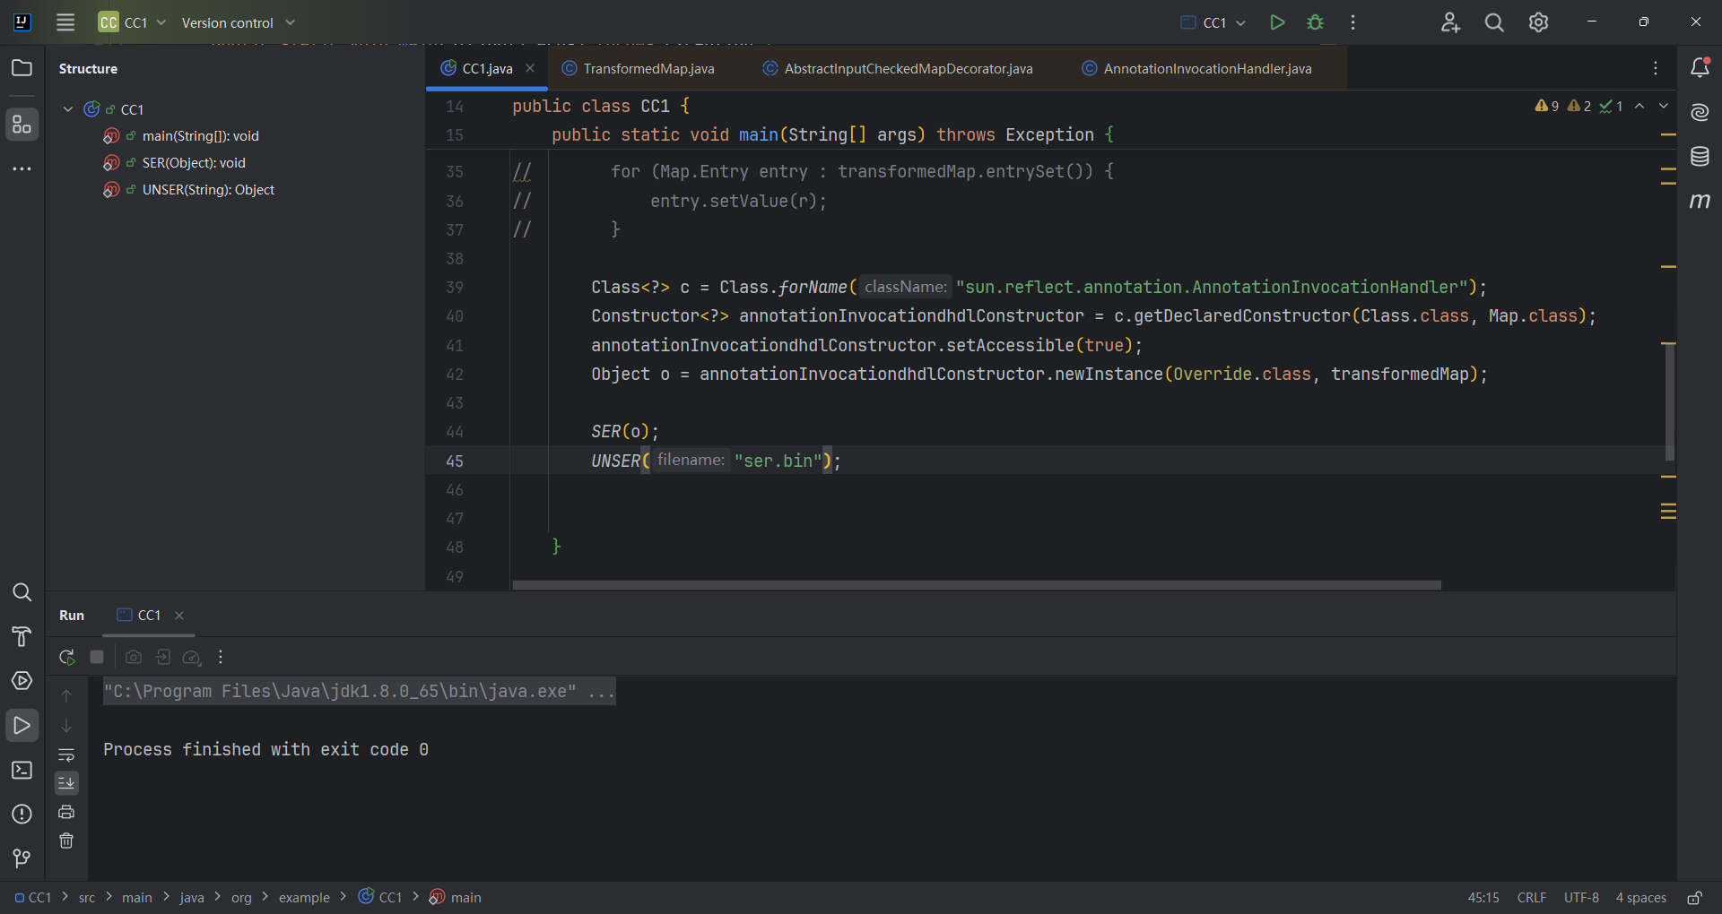Place cursor on line 44 SER(o)
Viewport: 1722px width, 914px height.
pos(624,432)
